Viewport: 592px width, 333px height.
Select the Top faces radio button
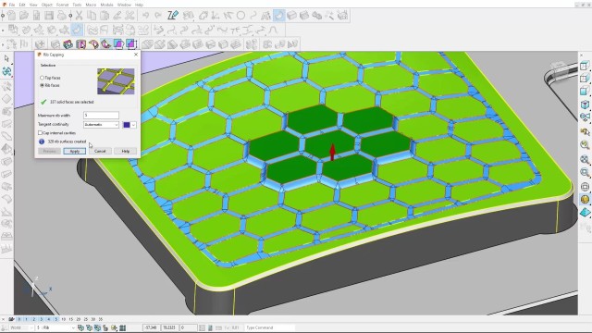pyautogui.click(x=42, y=78)
